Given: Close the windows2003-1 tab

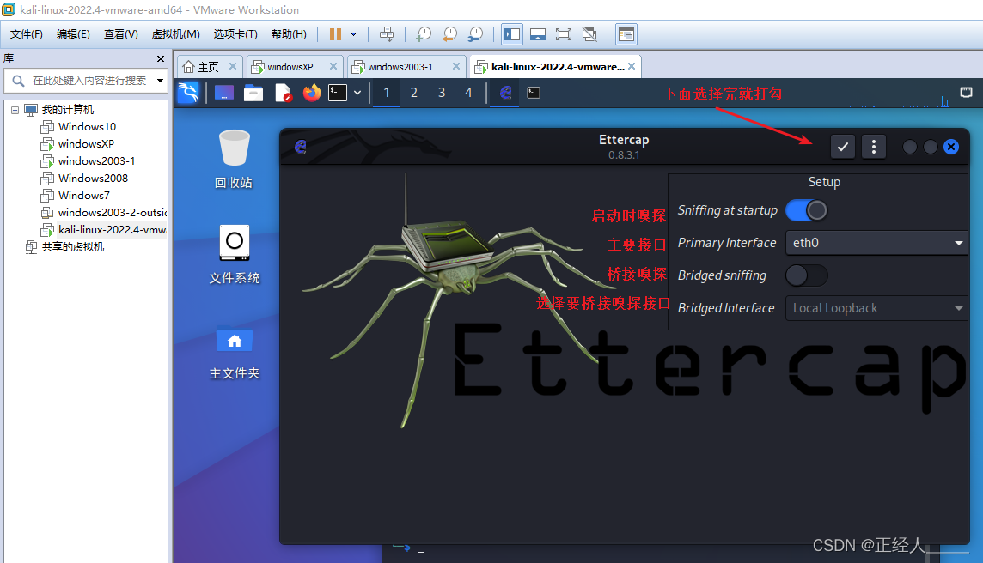Looking at the screenshot, I should pos(455,66).
